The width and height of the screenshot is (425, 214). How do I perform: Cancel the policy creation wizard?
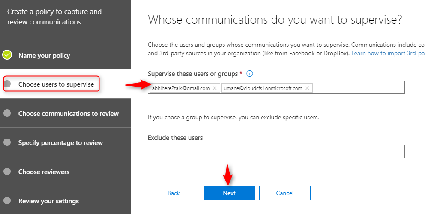click(x=284, y=193)
